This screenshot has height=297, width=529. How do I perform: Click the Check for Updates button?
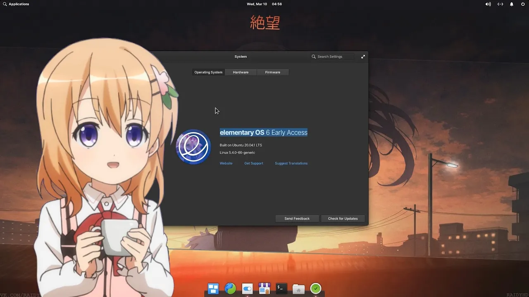(x=343, y=219)
